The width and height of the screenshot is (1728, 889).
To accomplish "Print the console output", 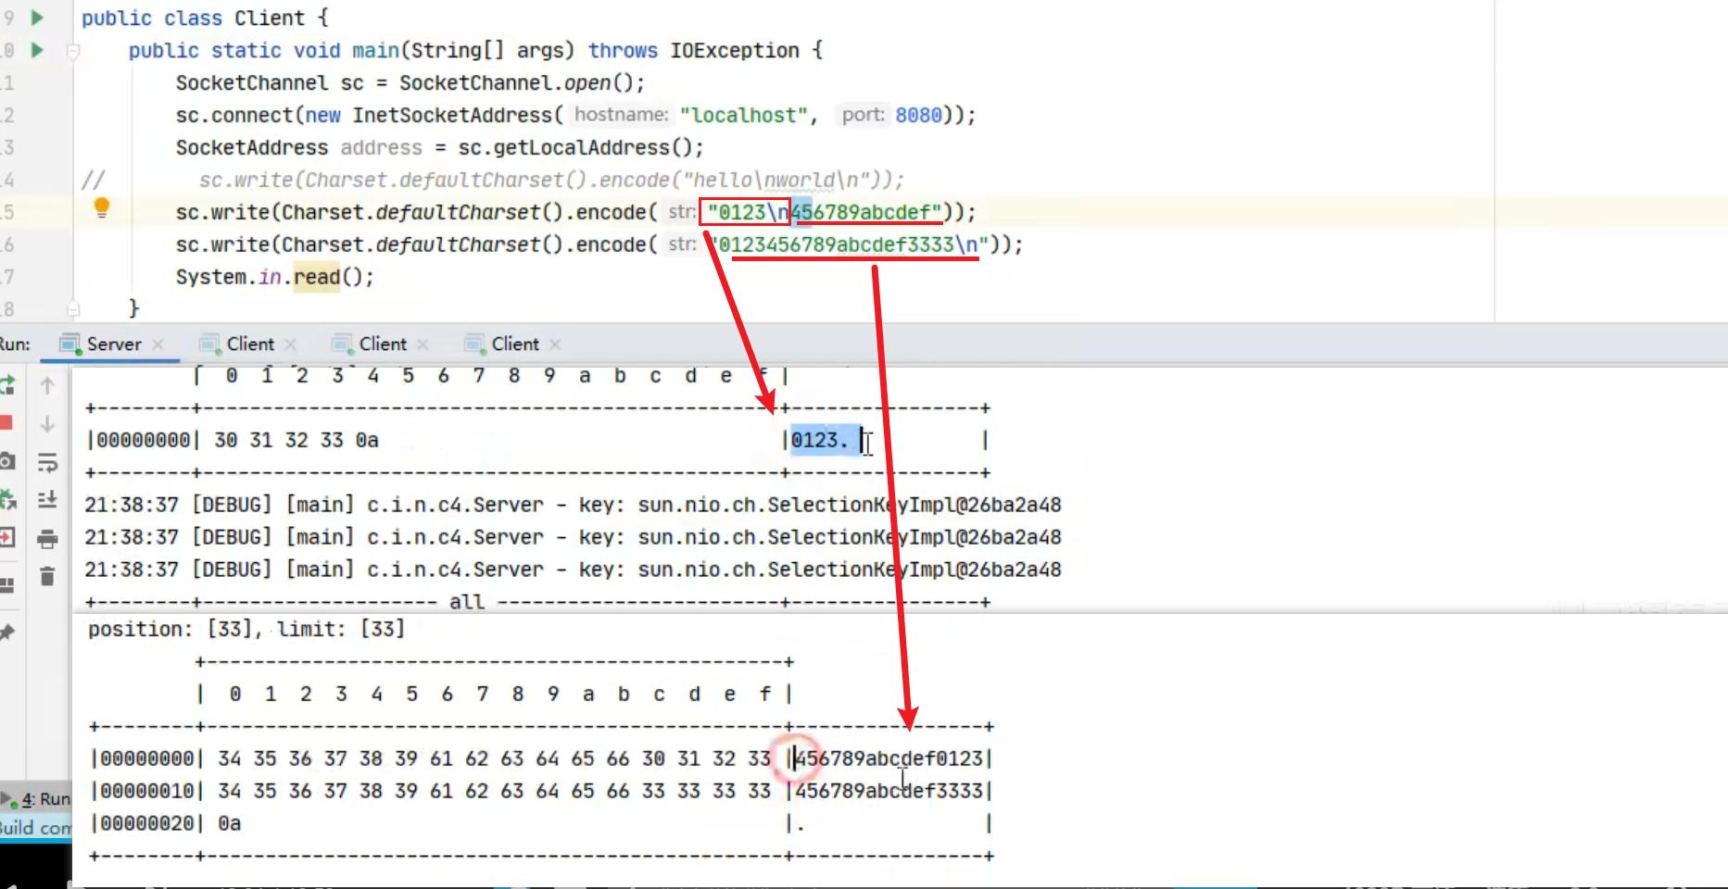I will (47, 539).
